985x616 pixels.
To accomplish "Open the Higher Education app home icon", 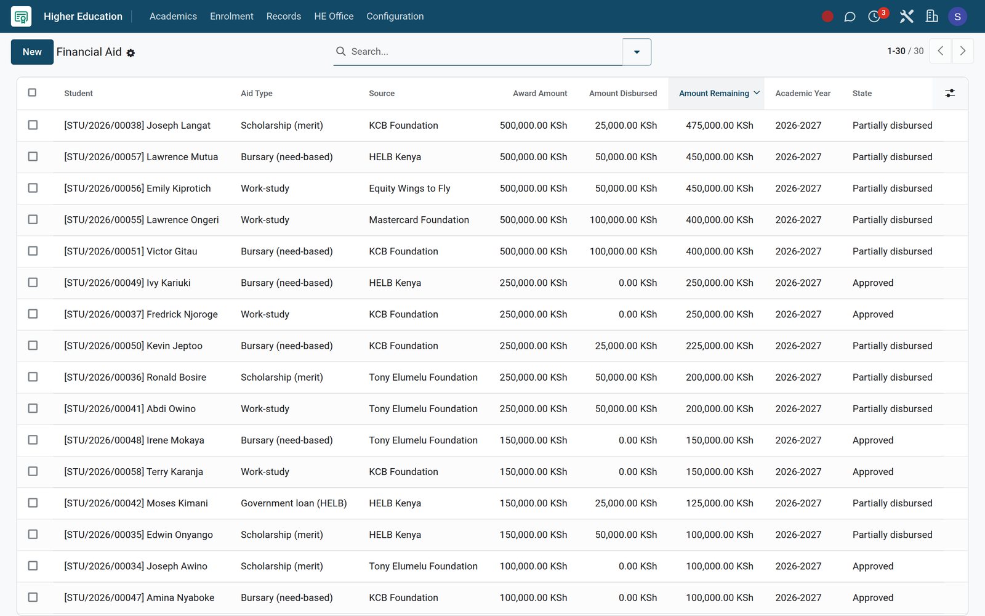I will coord(21,17).
